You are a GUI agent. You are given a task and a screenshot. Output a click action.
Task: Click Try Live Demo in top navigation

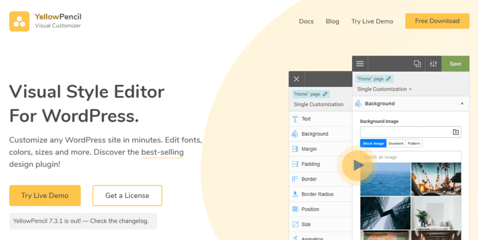click(x=372, y=21)
